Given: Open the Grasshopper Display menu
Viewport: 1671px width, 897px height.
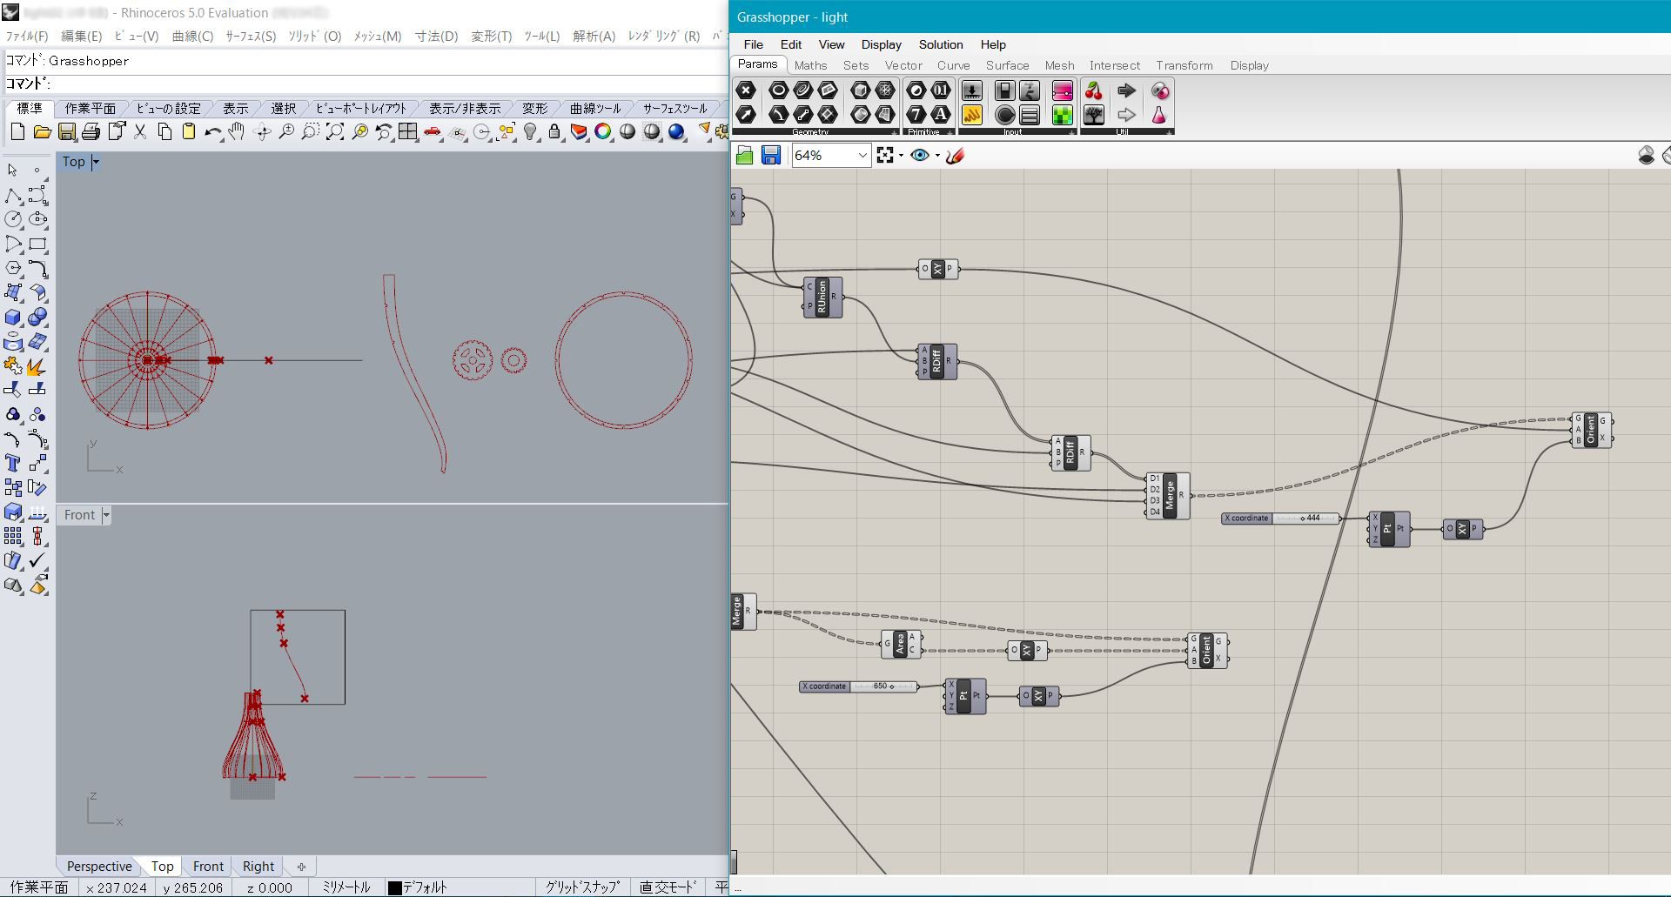Looking at the screenshot, I should pyautogui.click(x=881, y=44).
